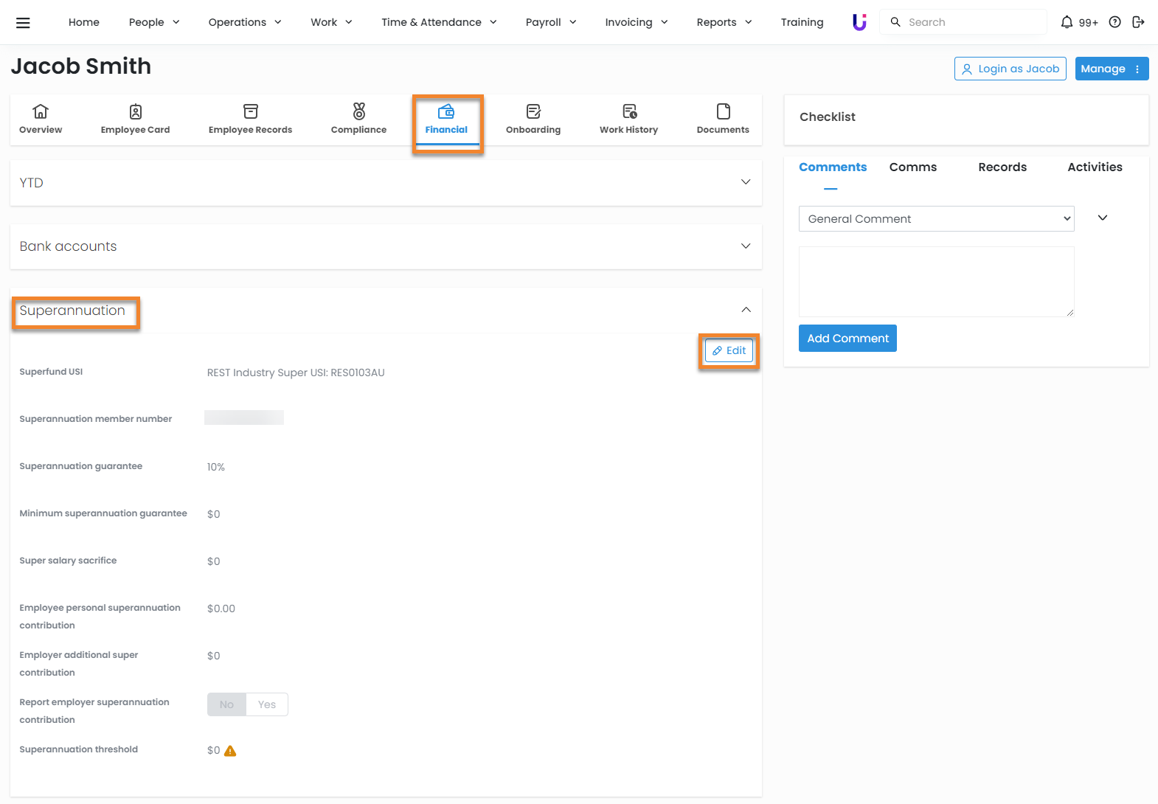The width and height of the screenshot is (1158, 804).
Task: Set employer contribution reporting to No
Action: point(226,704)
